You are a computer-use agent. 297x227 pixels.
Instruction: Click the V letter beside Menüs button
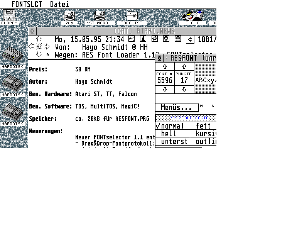[x=213, y=106]
